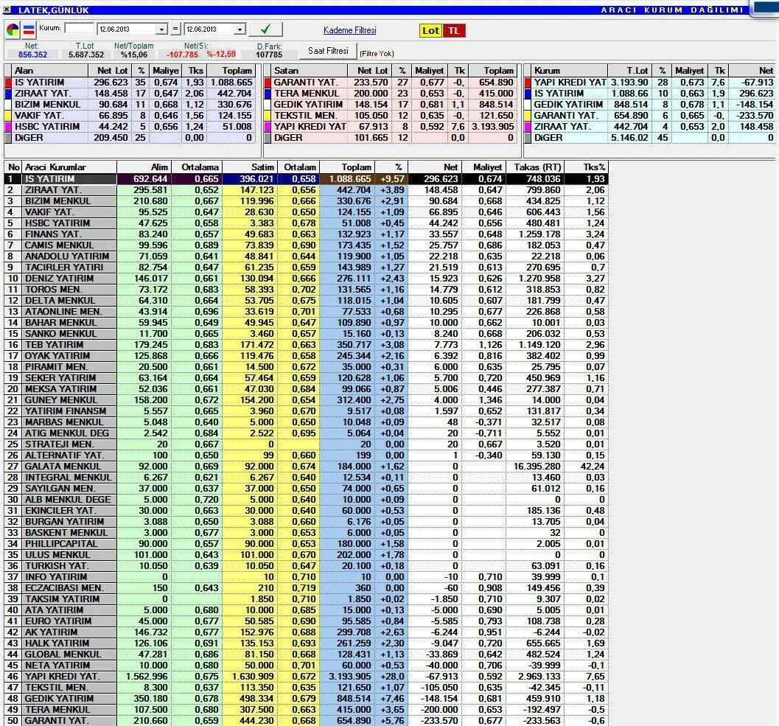Select row 44 GLOBAL MENKUL

coord(306,654)
